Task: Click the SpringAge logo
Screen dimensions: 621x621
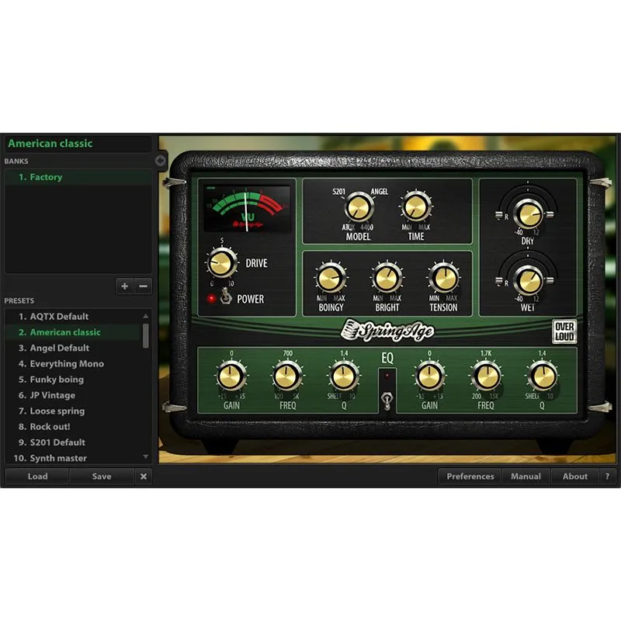Action: click(387, 331)
